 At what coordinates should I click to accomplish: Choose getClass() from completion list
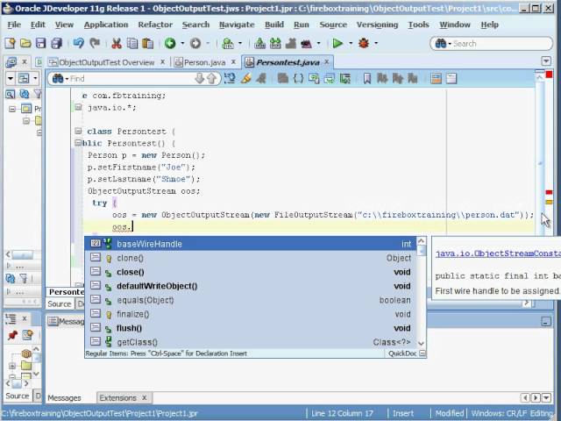251,342
